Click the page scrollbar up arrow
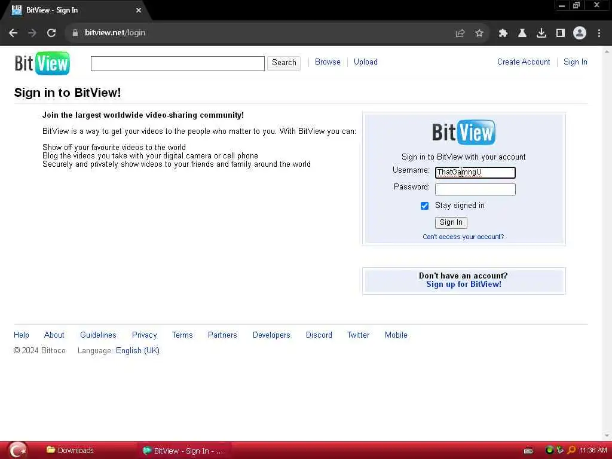This screenshot has height=459, width=612. click(607, 51)
